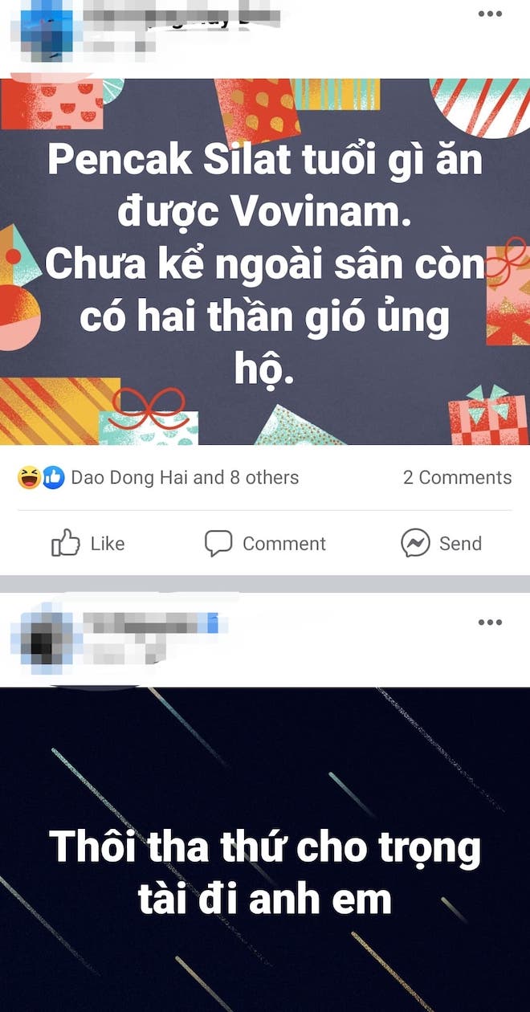Viewport: 530px width, 1012px height.
Task: Open the 'Thôi tha thứ cho trọng tài' post
Action: coord(265,850)
